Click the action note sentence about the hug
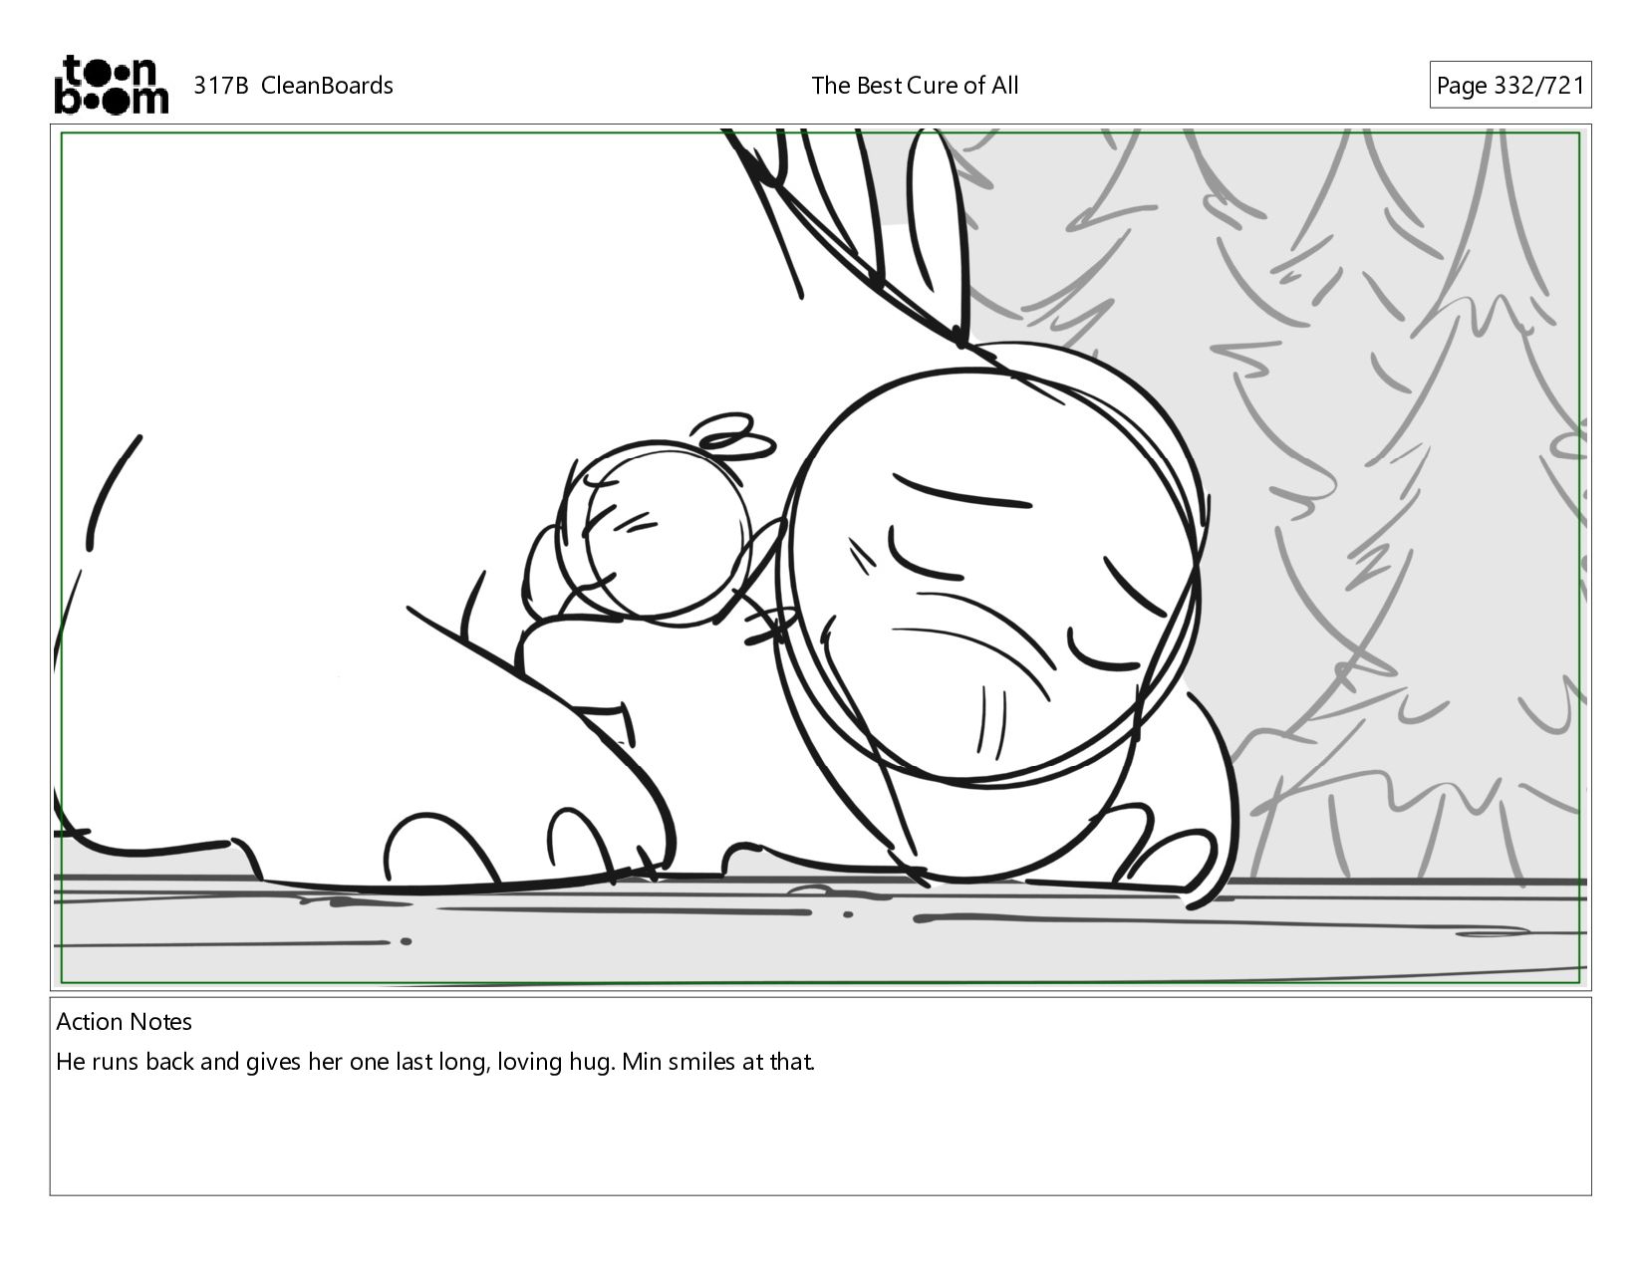The image size is (1644, 1270). [x=435, y=1062]
